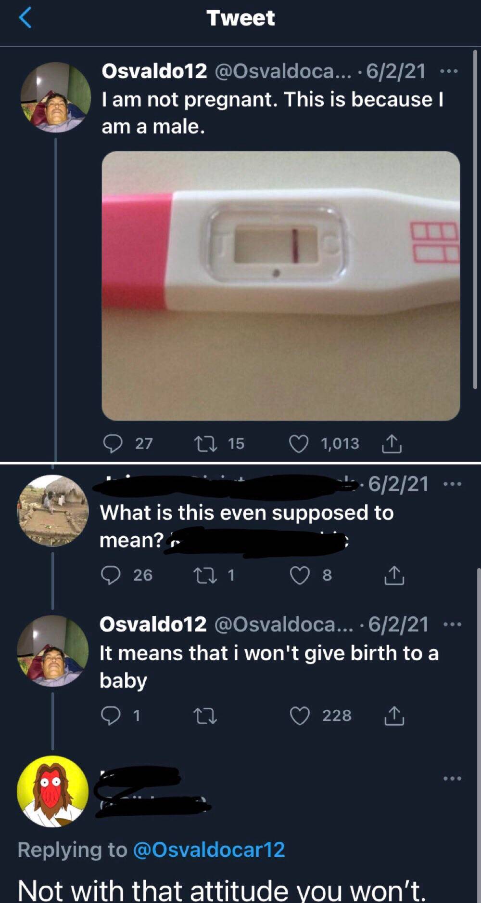This screenshot has width=481, height=903.
Task: Retweet the pregnancy test tweet
Action: tap(205, 443)
